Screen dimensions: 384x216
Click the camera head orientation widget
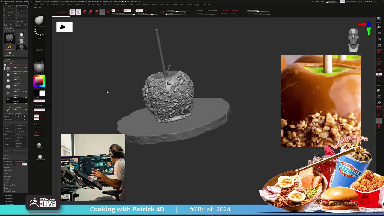coord(353,40)
